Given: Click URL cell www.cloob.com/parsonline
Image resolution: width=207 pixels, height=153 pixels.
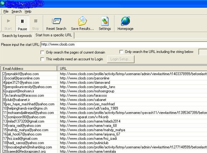Looking at the screenshot, I should [x=85, y=78].
